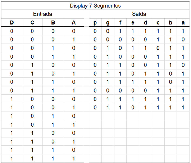The width and height of the screenshot is (191, 163).
Task: Click the uppercase C header under Entrada
Action: pyautogui.click(x=32, y=23)
